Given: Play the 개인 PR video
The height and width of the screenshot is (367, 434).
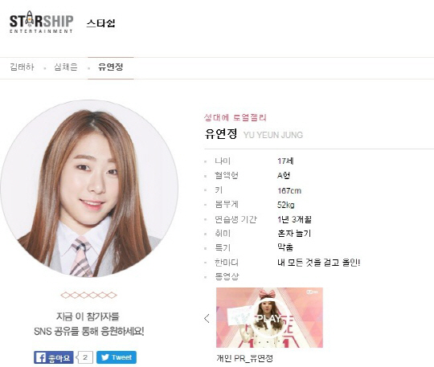Looking at the screenshot, I should coord(269,317).
